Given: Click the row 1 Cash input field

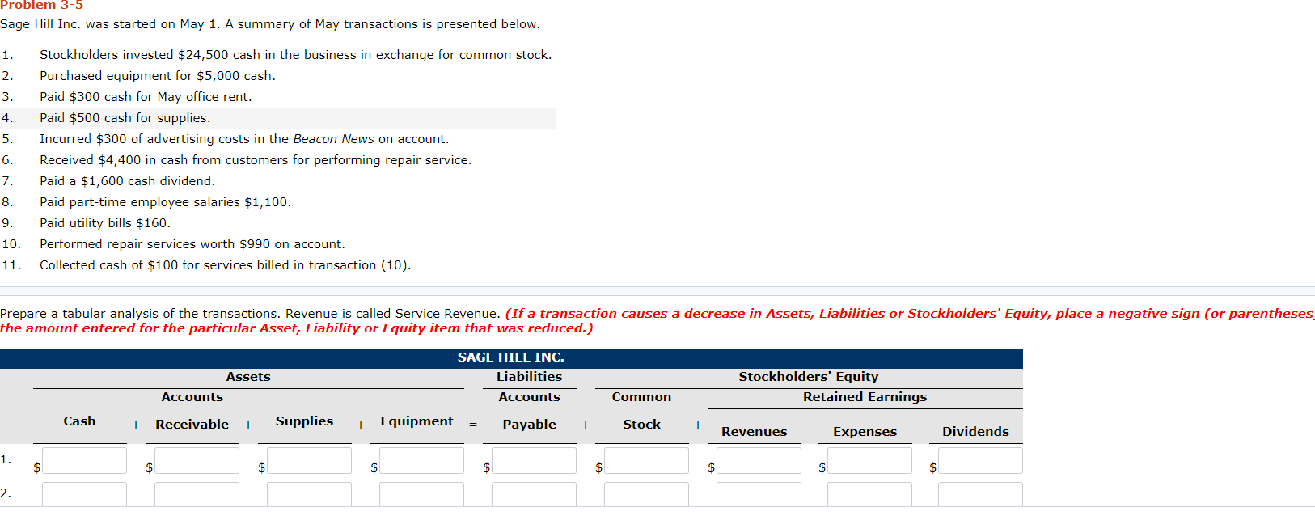Looking at the screenshot, I should [x=85, y=461].
